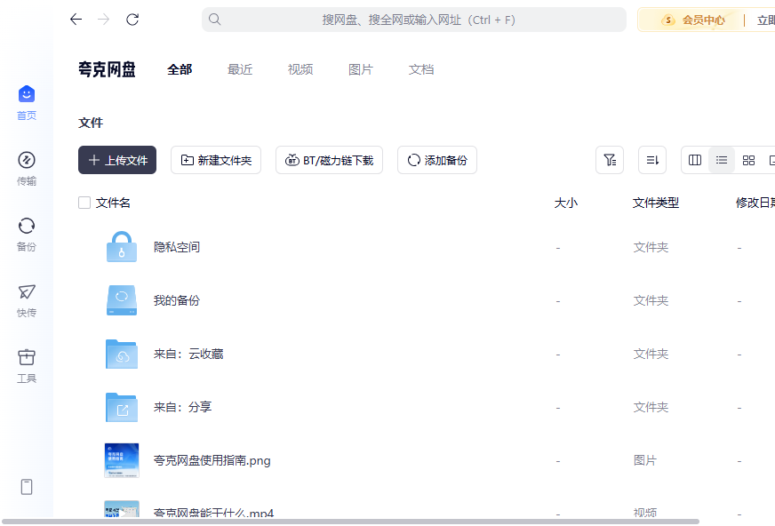Screen dimensions: 775x526
Task: Switch to the 最近 tab
Action: [x=240, y=69]
